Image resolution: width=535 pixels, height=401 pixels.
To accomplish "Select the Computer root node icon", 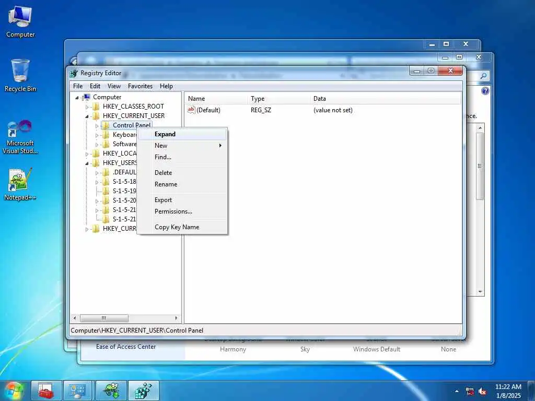I will [x=87, y=97].
